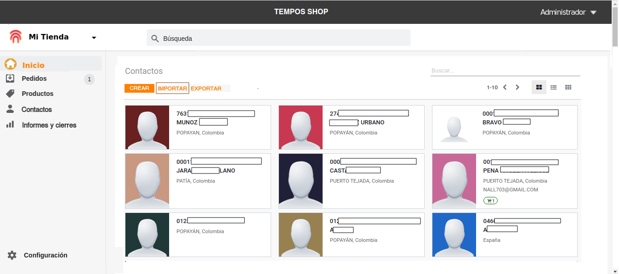Open the contact with blue avatar background

click(454, 235)
